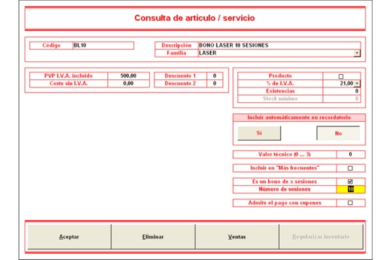Click the Código field containing BL10
Screen dimensions: 391x260
pos(103,46)
